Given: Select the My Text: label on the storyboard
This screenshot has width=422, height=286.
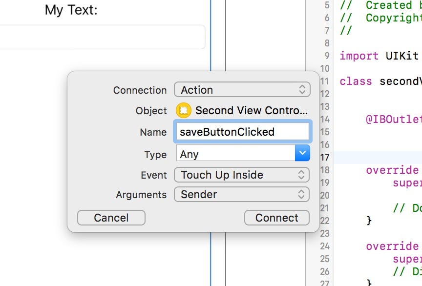Looking at the screenshot, I should click(x=71, y=10).
